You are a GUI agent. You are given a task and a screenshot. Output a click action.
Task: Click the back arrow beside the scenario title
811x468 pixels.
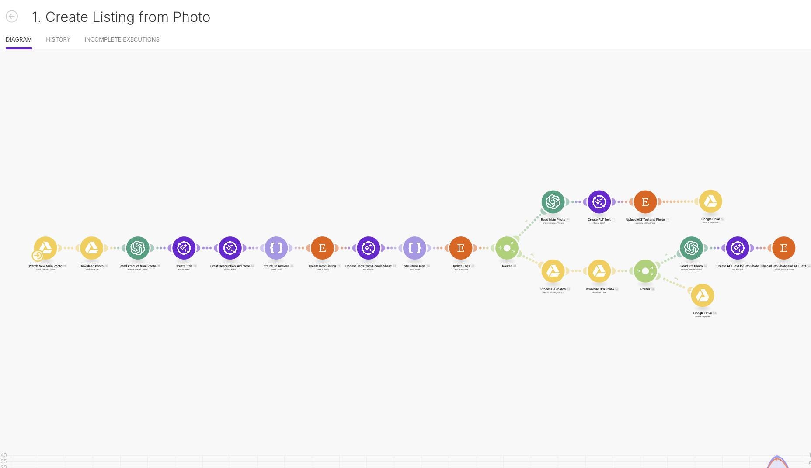(x=12, y=17)
